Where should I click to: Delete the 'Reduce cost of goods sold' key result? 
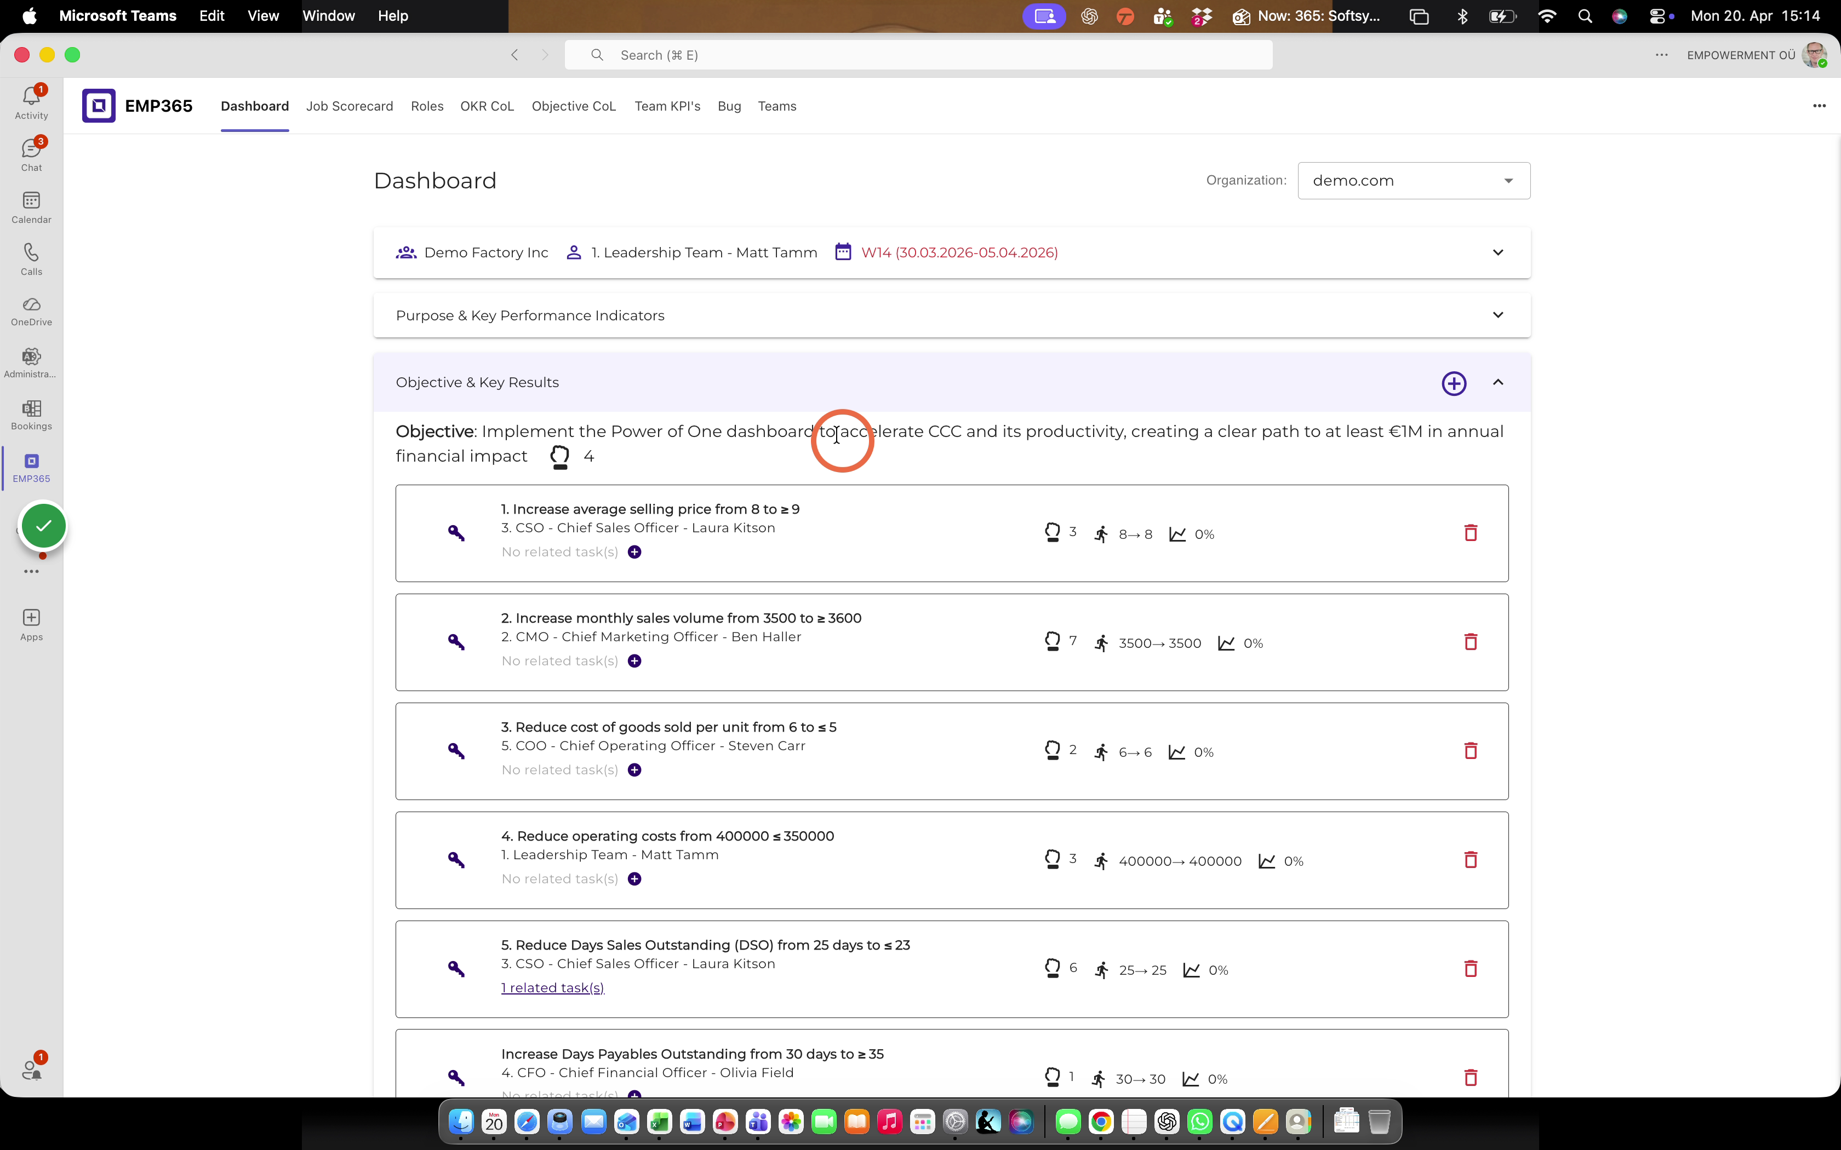(1471, 751)
